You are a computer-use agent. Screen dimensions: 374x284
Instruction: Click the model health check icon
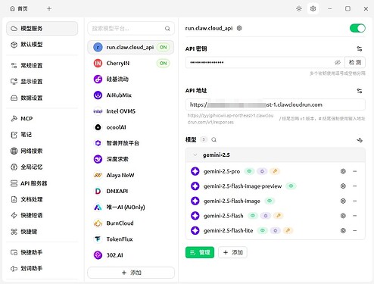pos(360,140)
